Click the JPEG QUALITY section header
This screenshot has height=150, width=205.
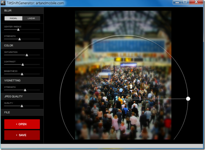click(22, 96)
